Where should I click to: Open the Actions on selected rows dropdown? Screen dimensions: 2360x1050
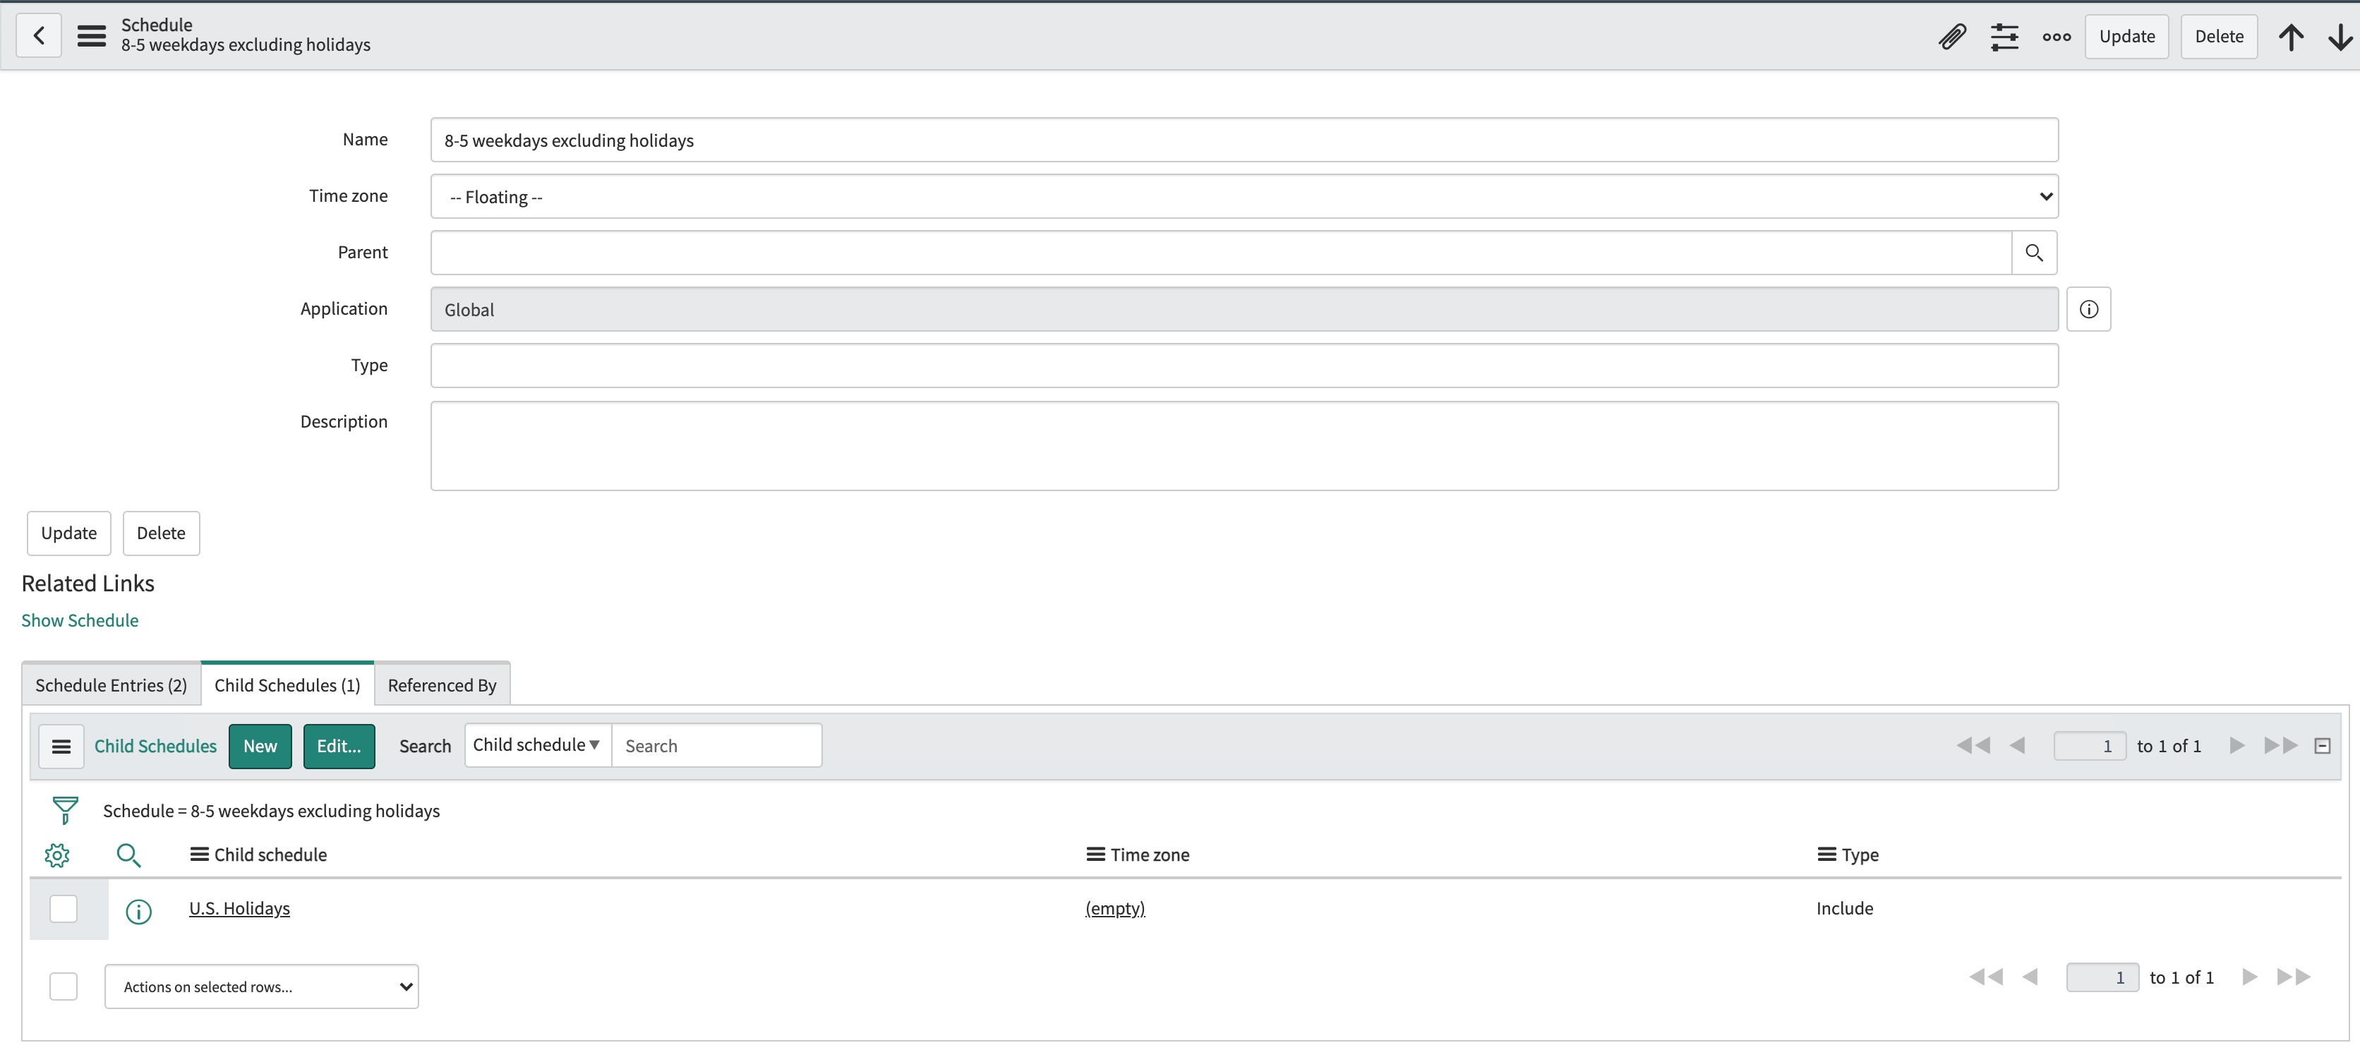(261, 986)
